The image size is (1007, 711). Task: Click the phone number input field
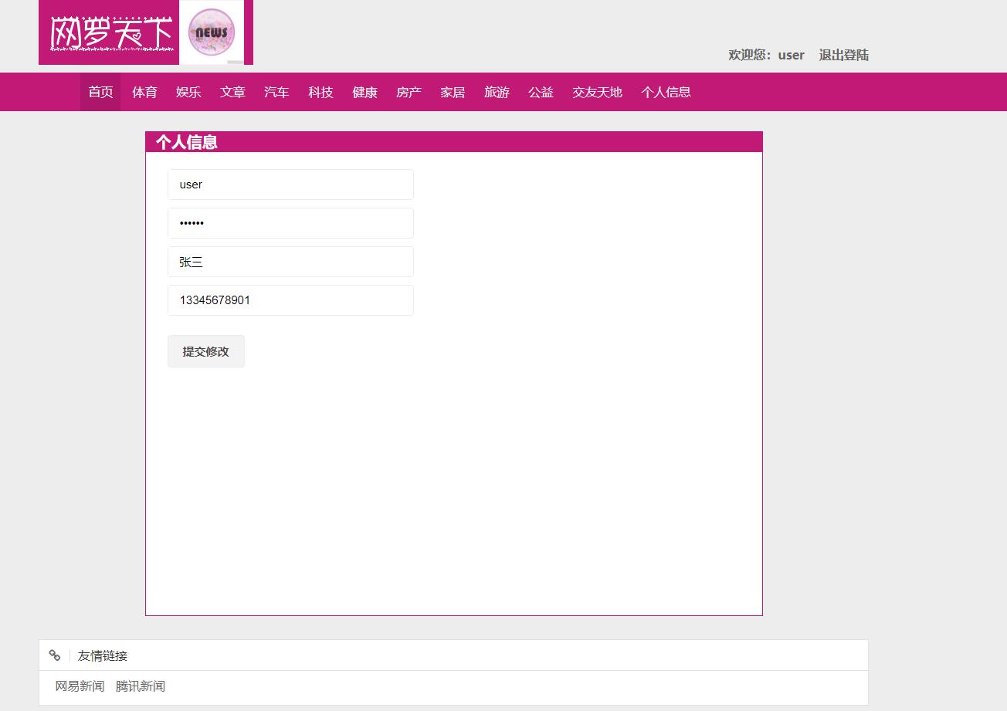[290, 300]
